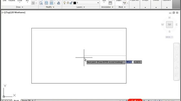Image resolution: width=181 pixels, height=101 pixels.
Task: Toggle layer freeze sun icon
Action: (x=68, y=3)
